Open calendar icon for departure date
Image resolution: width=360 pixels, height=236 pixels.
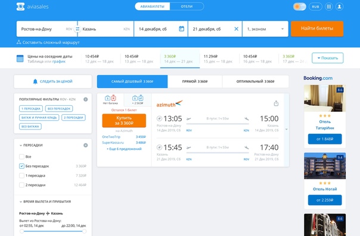point(181,29)
